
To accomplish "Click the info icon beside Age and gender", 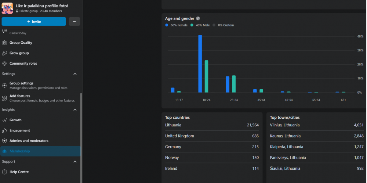I will pos(198,18).
